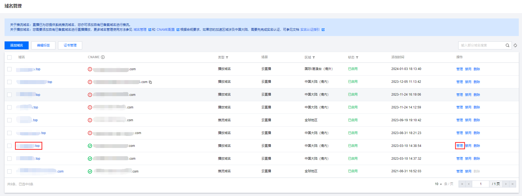The width and height of the screenshot is (522, 196).
Task: Click 禁用 for the 2024-01-03 domain
Action: coord(468,69)
